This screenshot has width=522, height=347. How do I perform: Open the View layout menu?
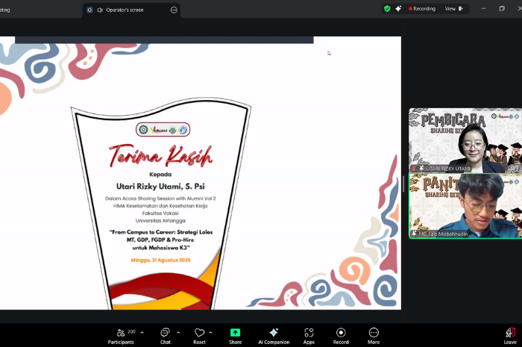click(454, 9)
